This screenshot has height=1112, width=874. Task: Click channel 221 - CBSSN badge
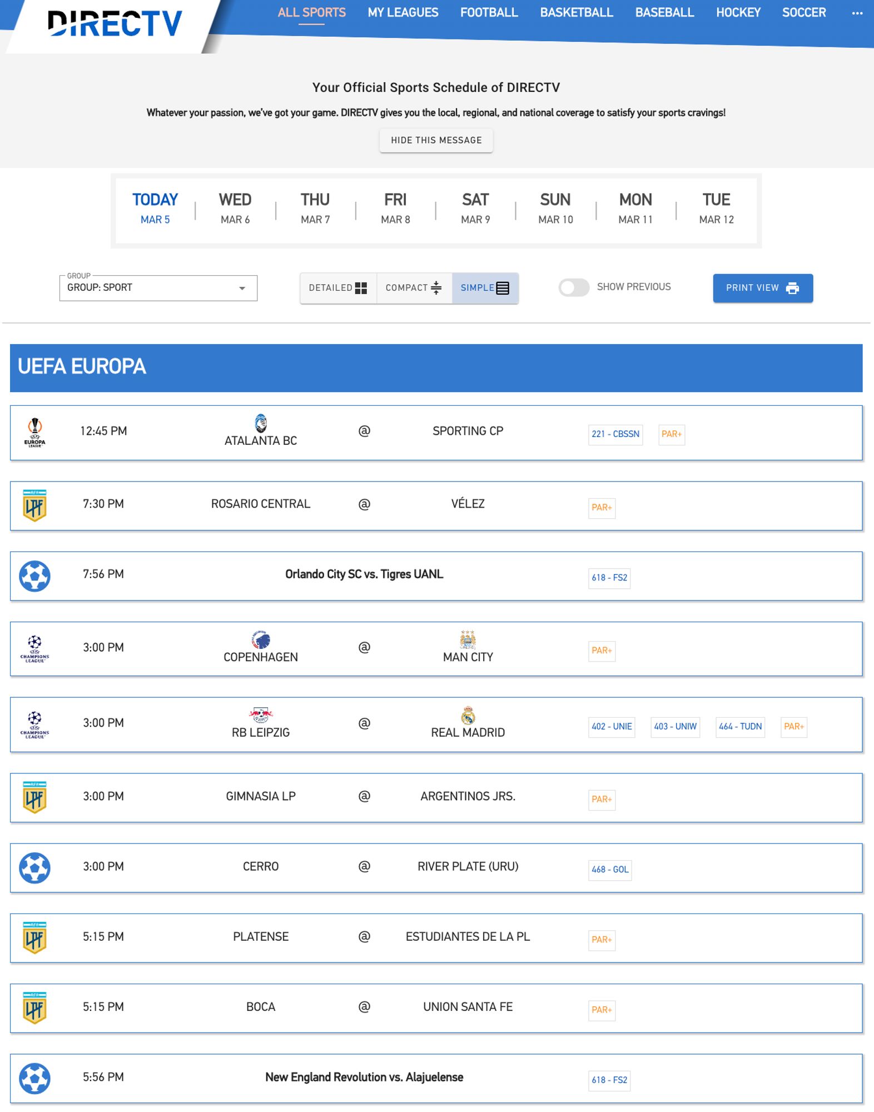(x=615, y=434)
